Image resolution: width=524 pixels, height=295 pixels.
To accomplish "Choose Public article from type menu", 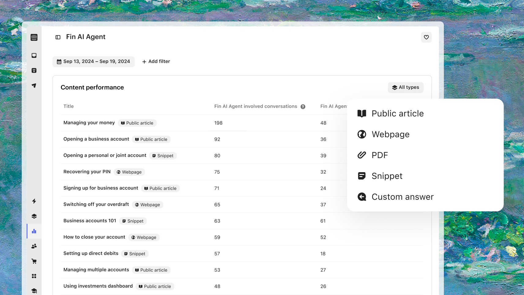I will 397,114.
